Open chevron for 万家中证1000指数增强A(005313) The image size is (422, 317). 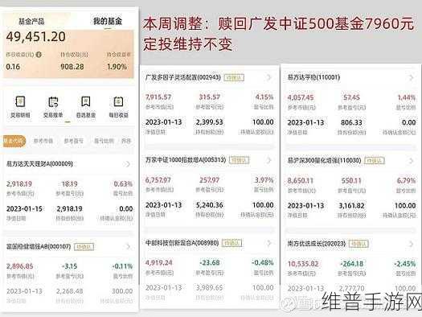268,160
